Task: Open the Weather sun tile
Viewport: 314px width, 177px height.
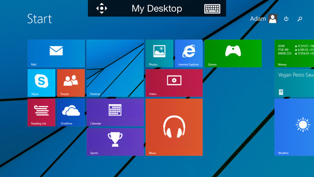Action: click(294, 127)
